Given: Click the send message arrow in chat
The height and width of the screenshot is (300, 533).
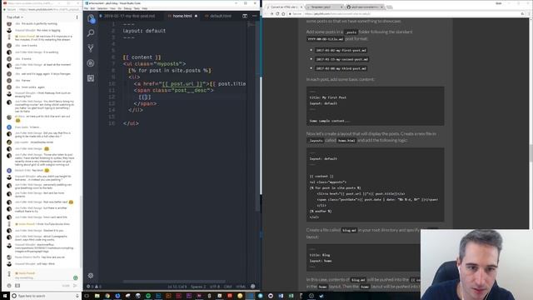Looking at the screenshot, I should (76, 286).
